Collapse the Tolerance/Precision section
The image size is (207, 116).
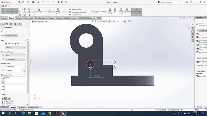[x=25, y=52]
